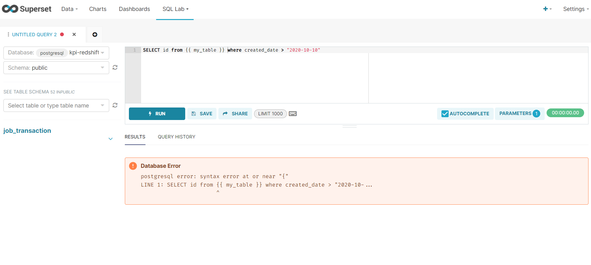Collapse the job_transaction table chevron
Viewport: 591px width, 265px height.
coord(110,139)
